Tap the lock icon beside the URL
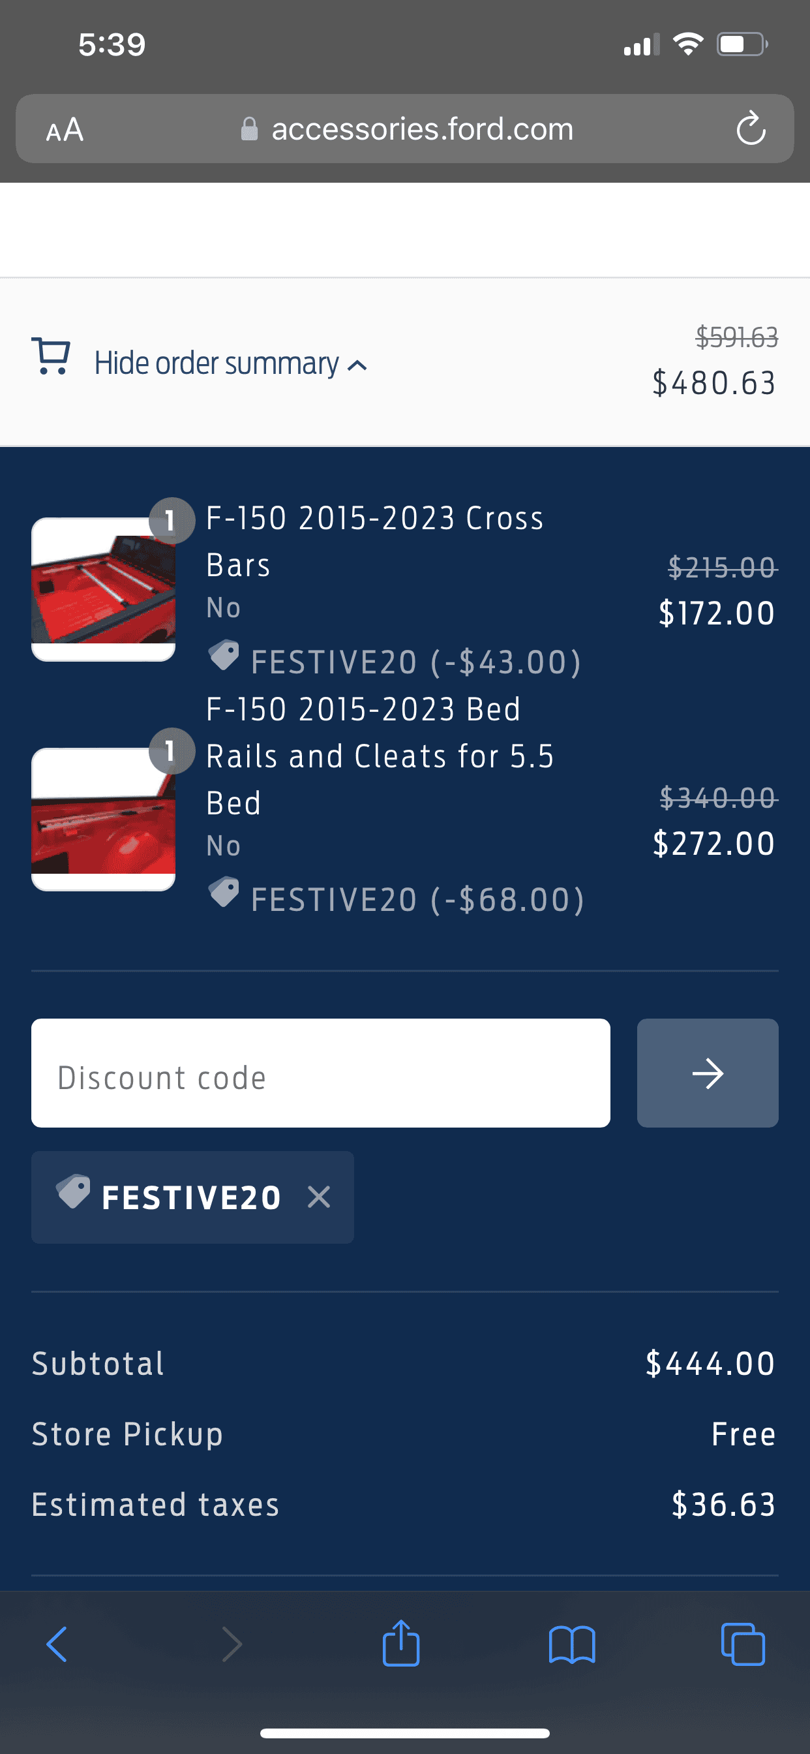Viewport: 810px width, 1754px height. [x=249, y=129]
